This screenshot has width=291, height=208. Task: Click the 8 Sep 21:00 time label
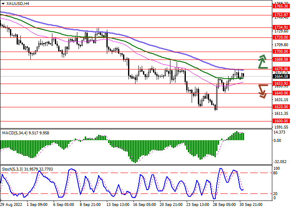click(90, 205)
